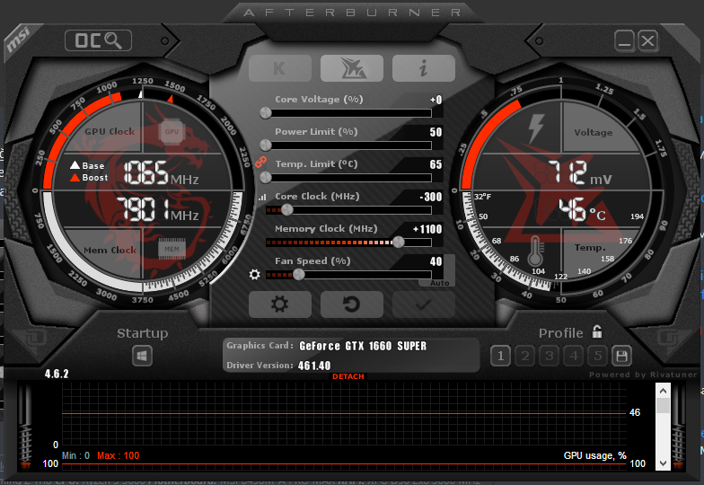Close the Afterburner window
The width and height of the screenshot is (704, 485).
(648, 41)
